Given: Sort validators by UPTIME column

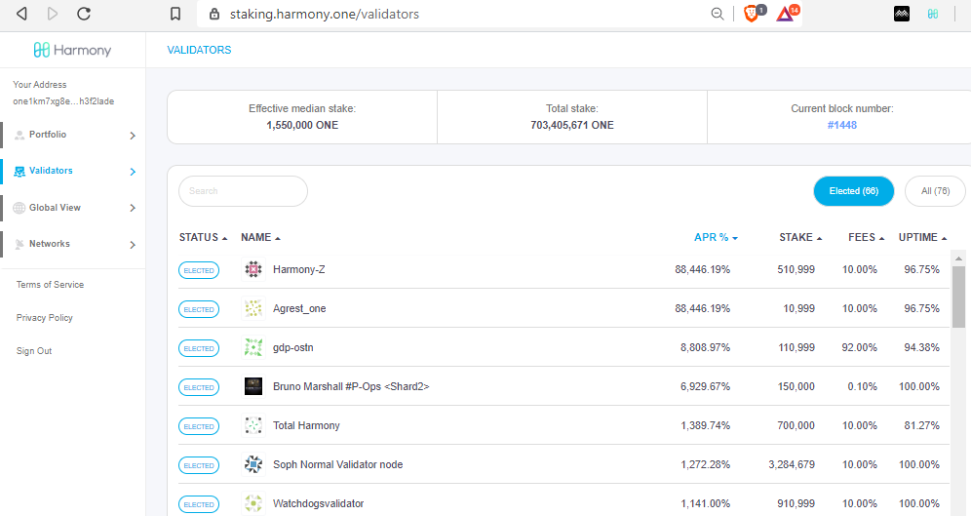Looking at the screenshot, I should 921,237.
